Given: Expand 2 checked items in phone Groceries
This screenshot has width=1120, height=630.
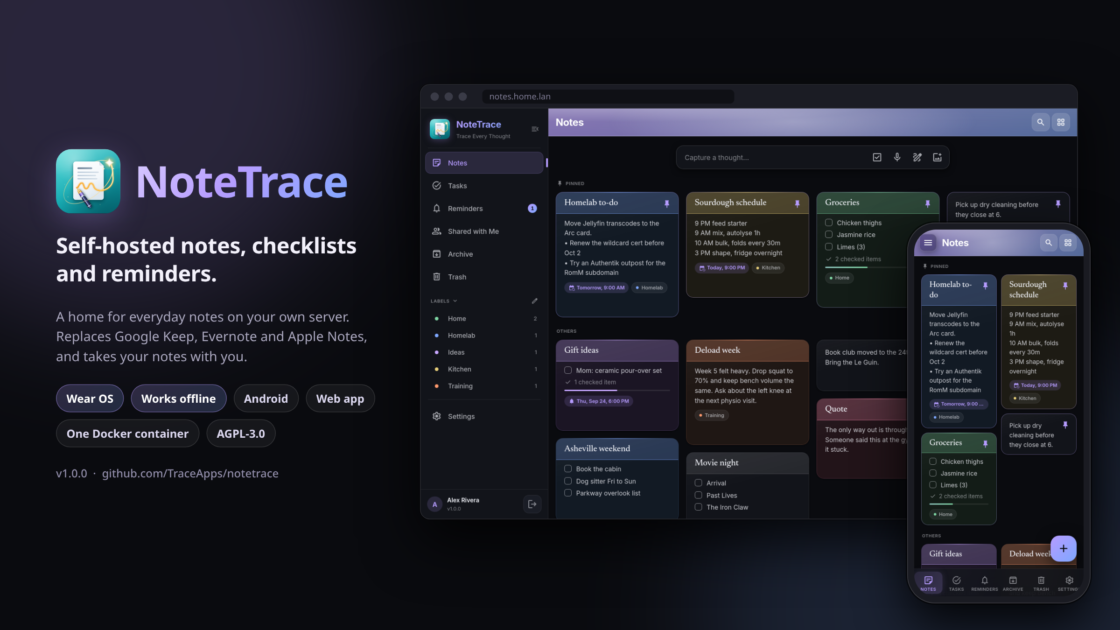Looking at the screenshot, I should click(x=956, y=496).
